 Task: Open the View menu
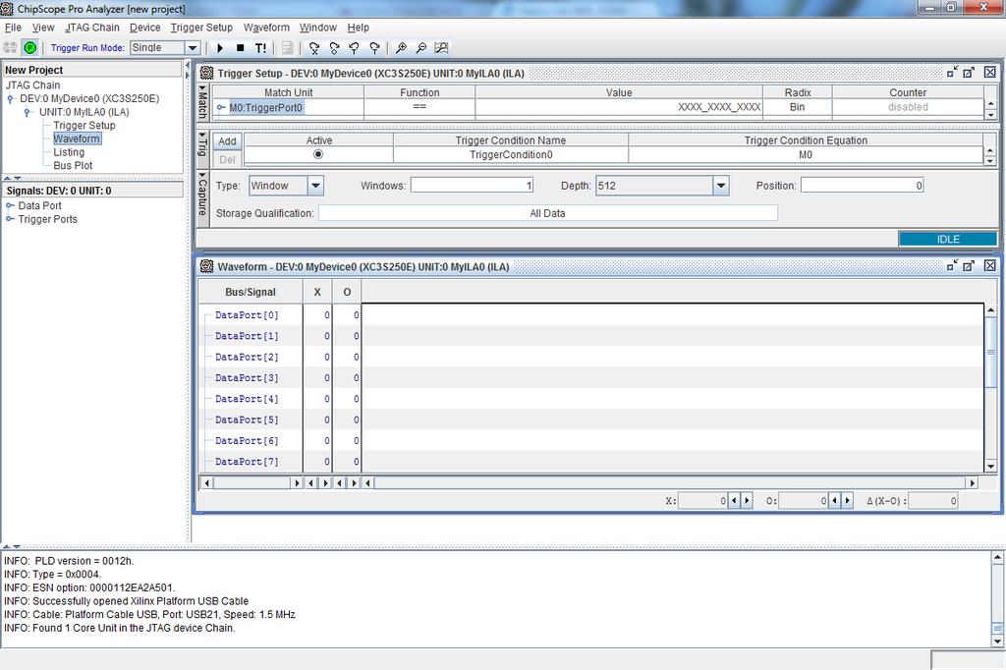point(43,28)
